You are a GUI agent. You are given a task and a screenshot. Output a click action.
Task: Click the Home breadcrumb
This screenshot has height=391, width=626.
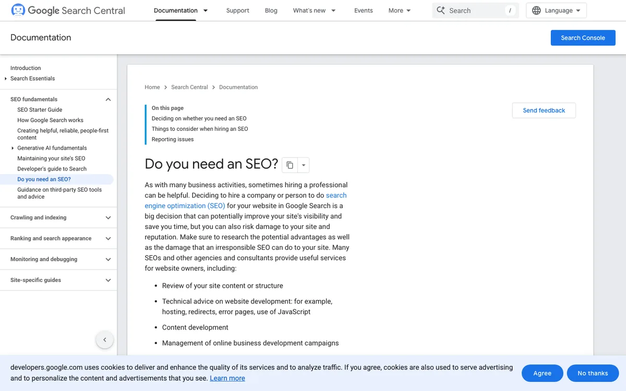pos(152,87)
